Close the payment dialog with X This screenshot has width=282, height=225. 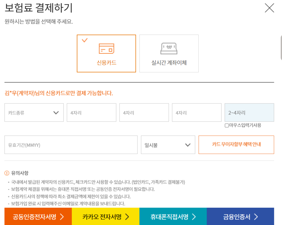point(269,8)
